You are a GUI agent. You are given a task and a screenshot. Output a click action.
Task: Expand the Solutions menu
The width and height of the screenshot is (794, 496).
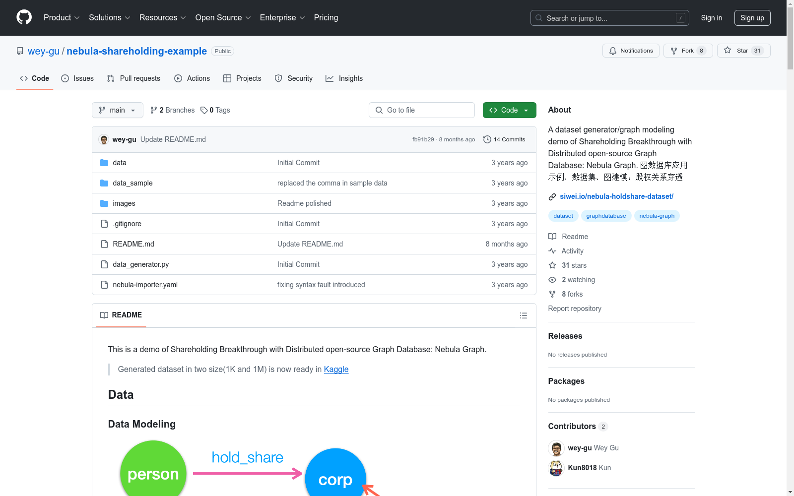pyautogui.click(x=110, y=18)
